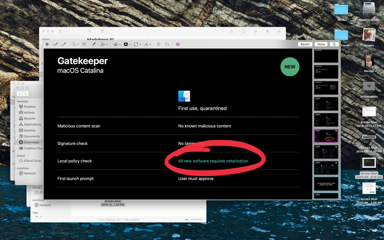Rotate the screenshot counterclockwise
This screenshot has height=240, width=384.
pyautogui.click(x=158, y=44)
